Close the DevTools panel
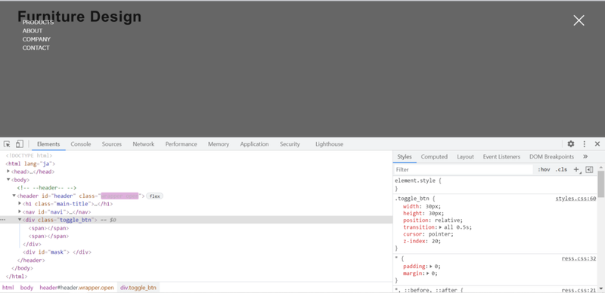 (597, 143)
